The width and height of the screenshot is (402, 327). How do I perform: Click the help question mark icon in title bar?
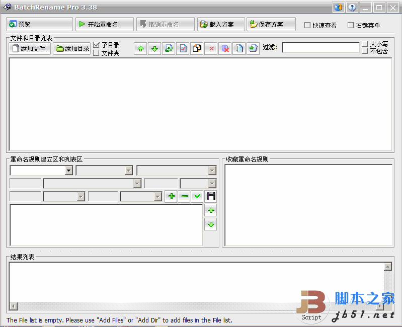coord(352,8)
